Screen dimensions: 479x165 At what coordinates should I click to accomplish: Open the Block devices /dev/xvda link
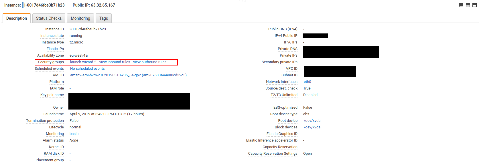click(x=312, y=127)
